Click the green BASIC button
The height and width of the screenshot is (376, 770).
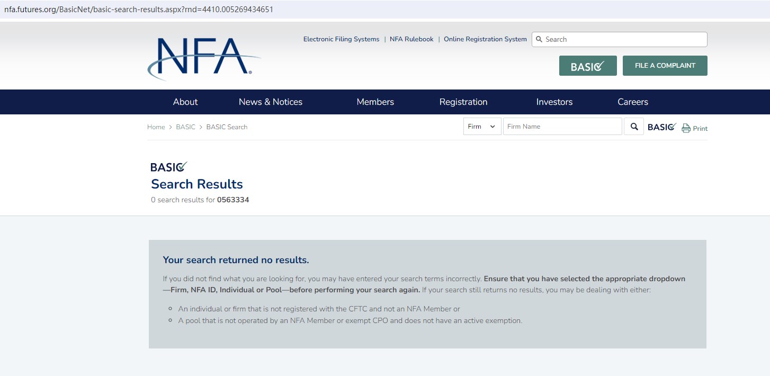click(x=588, y=66)
